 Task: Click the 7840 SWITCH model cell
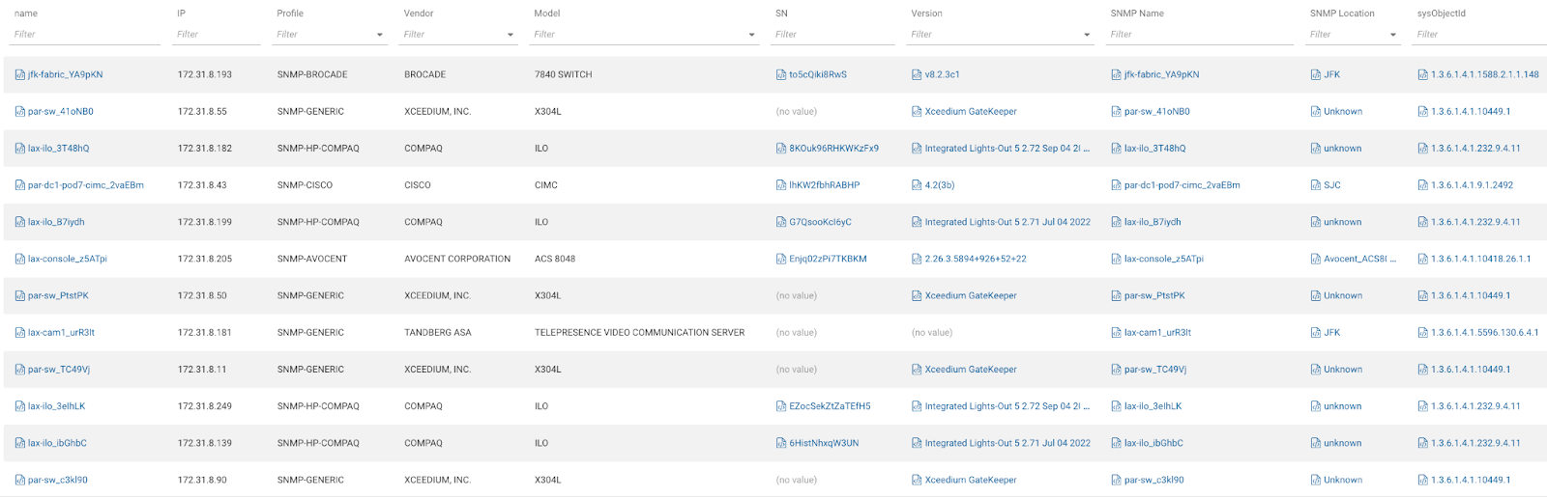pos(564,74)
